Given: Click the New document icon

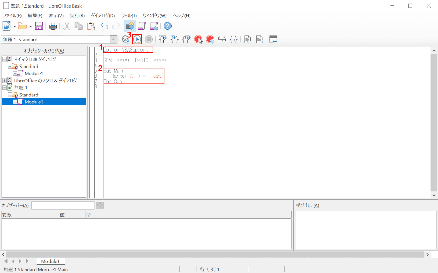Looking at the screenshot, I should click(x=7, y=26).
